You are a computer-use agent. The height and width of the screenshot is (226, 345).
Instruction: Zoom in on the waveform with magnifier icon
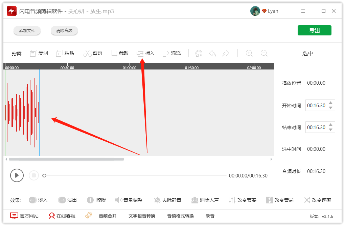click(x=249, y=53)
